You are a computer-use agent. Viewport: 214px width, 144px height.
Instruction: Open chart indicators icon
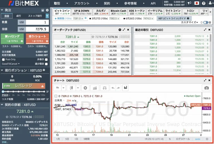pyautogui.click(x=95, y=88)
